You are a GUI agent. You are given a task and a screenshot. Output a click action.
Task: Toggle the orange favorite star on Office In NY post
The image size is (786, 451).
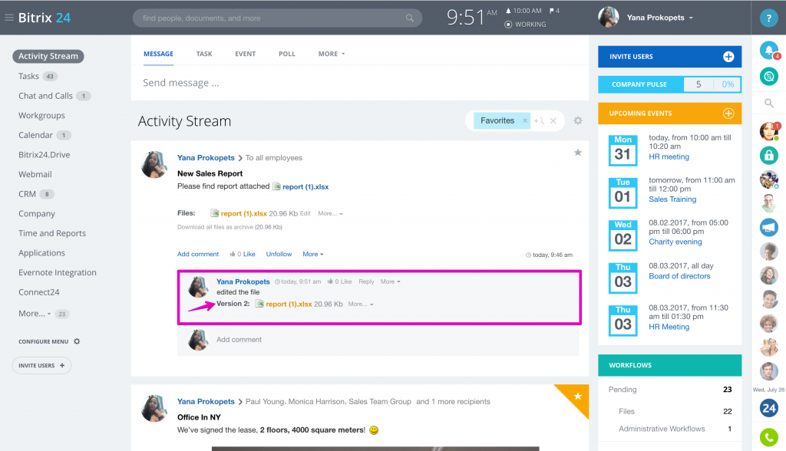click(x=577, y=397)
